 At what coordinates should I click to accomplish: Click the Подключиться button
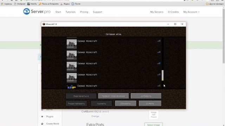pyautogui.click(x=81, y=96)
